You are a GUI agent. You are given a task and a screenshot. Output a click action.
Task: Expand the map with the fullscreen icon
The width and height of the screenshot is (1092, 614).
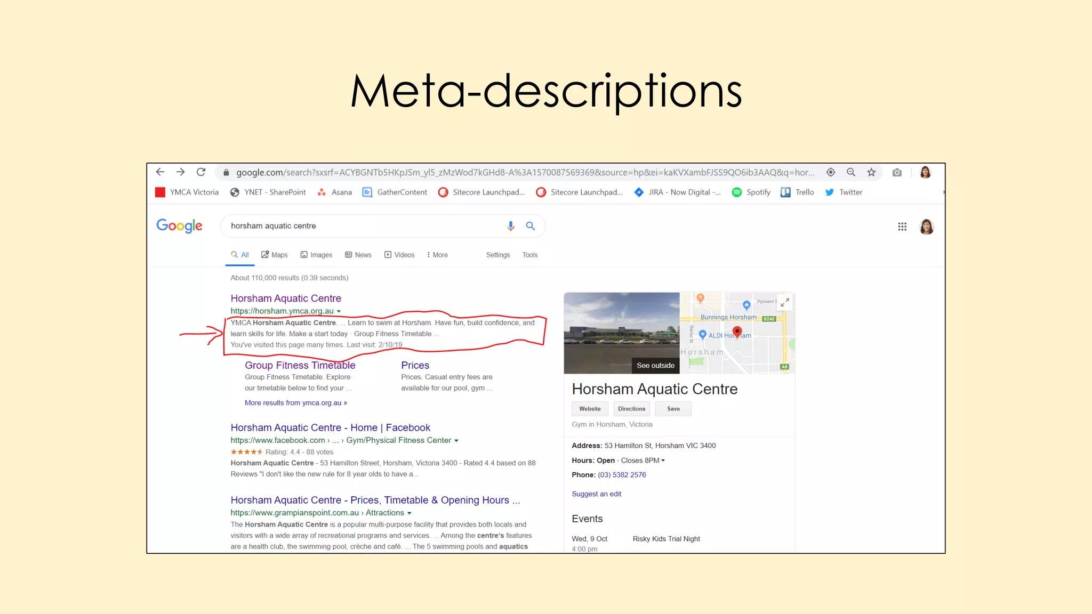pyautogui.click(x=784, y=302)
